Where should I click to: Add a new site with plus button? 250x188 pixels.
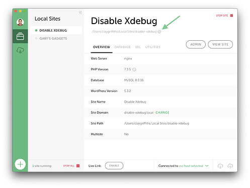(x=20, y=164)
